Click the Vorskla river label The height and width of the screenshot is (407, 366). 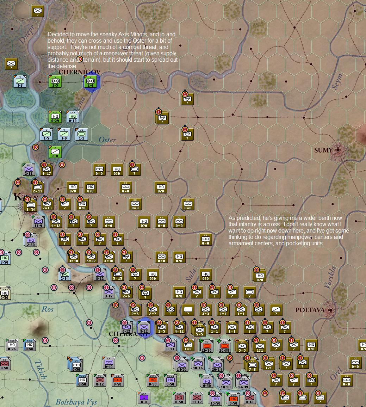tap(331, 277)
